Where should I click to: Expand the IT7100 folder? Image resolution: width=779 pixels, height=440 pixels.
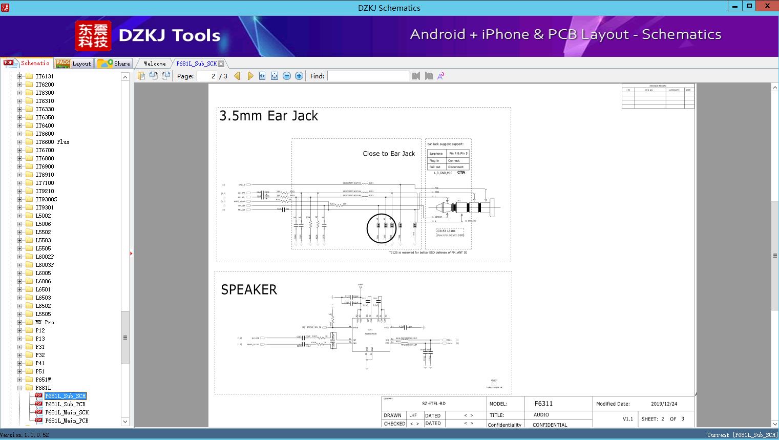pyautogui.click(x=19, y=183)
